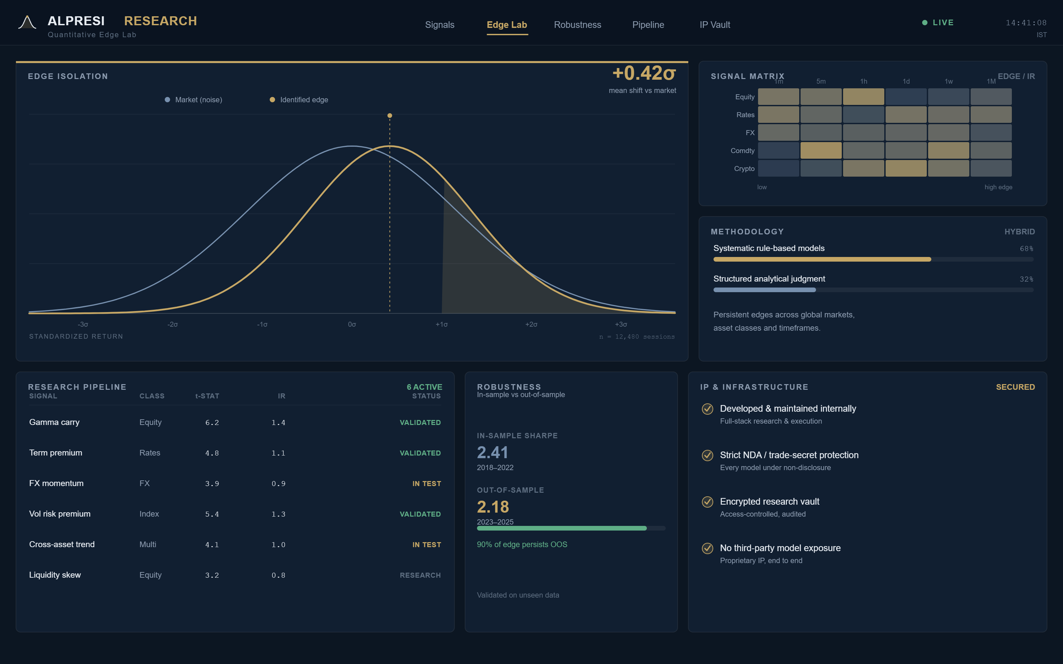Open the Signals tab

440,25
